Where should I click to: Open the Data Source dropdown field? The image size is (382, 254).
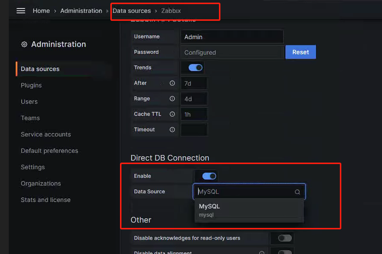[246, 192]
